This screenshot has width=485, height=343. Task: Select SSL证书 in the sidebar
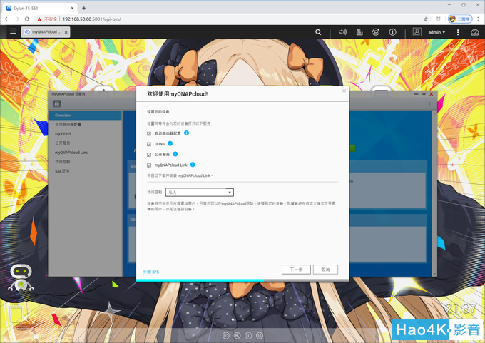(85, 171)
